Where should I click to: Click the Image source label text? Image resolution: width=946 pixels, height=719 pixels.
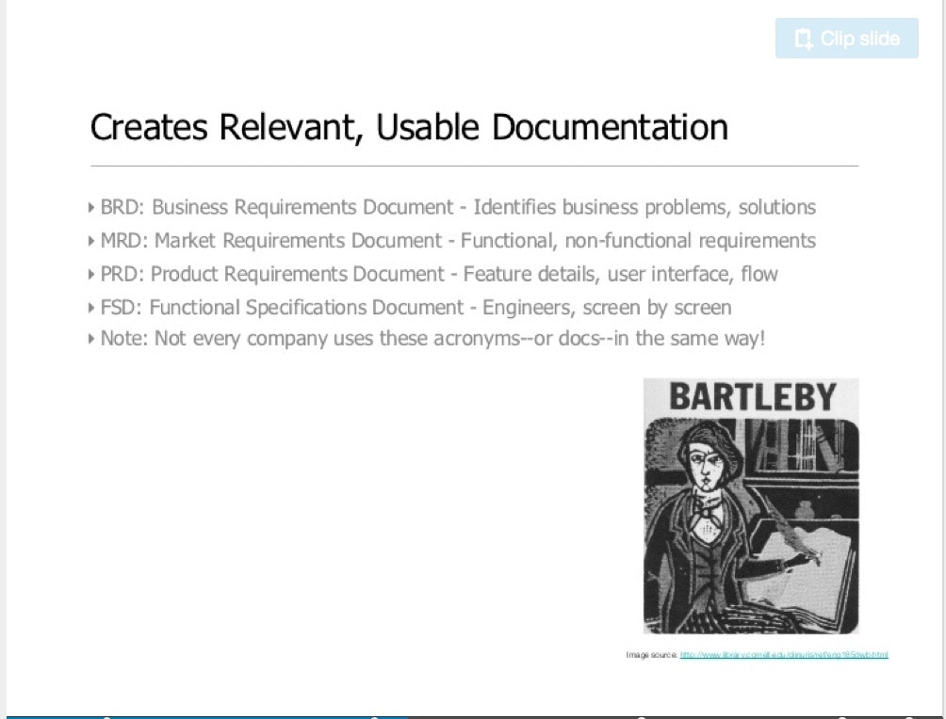coord(652,654)
